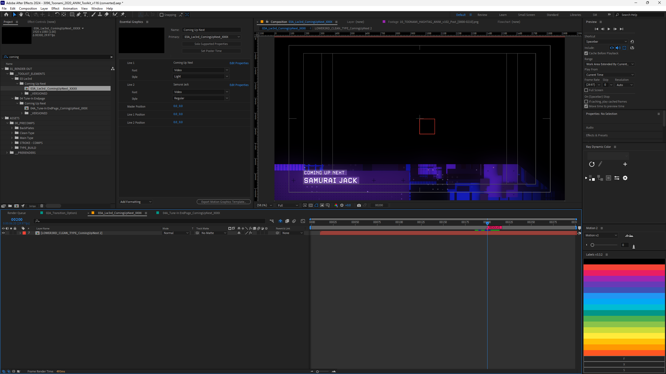Expand the BackPlates folder

pos(12,128)
